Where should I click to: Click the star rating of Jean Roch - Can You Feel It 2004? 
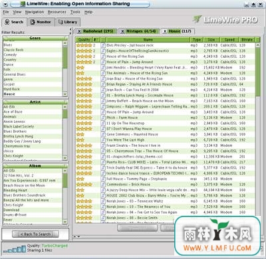click(84, 90)
